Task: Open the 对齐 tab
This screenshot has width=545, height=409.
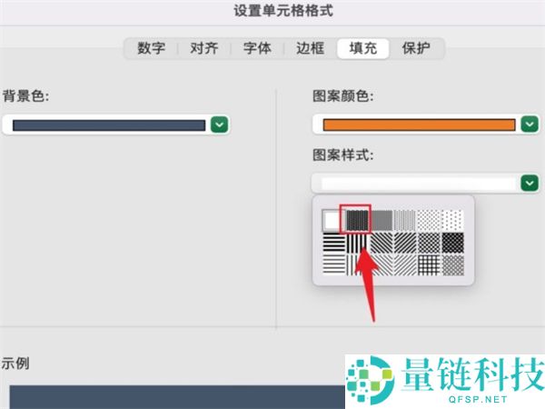Action: (204, 48)
